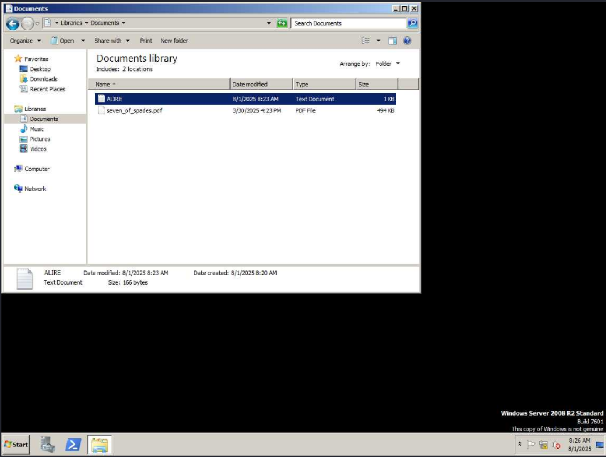Click the refresh icon beside address bar
This screenshot has height=457, width=606.
point(282,23)
